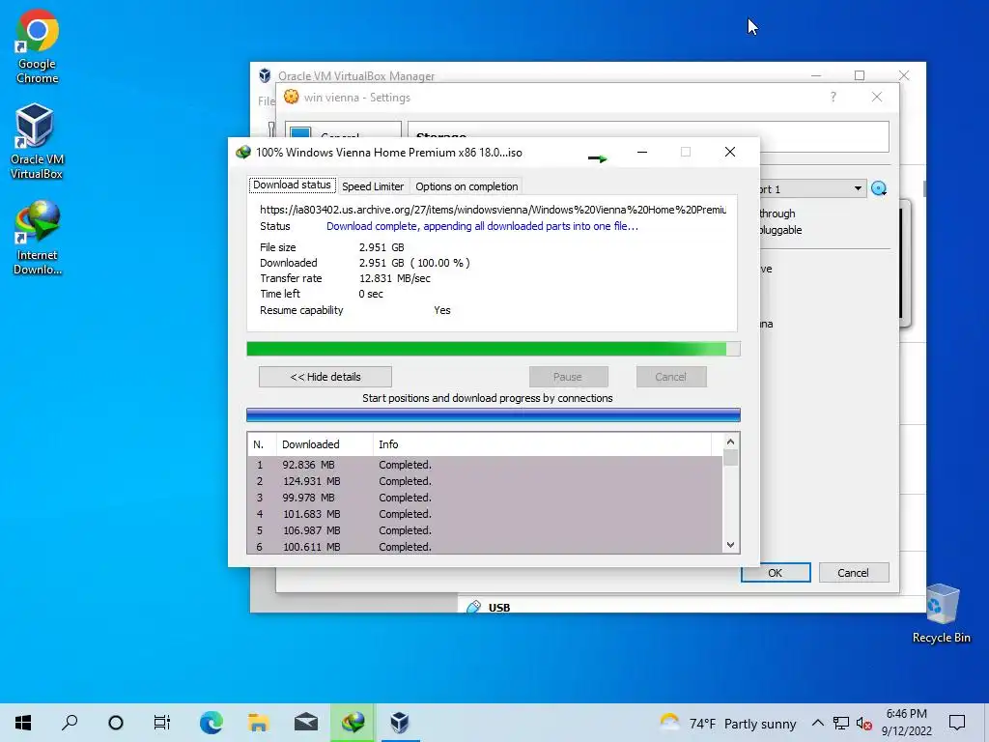
Task: Open the Windows Start menu
Action: (23, 723)
